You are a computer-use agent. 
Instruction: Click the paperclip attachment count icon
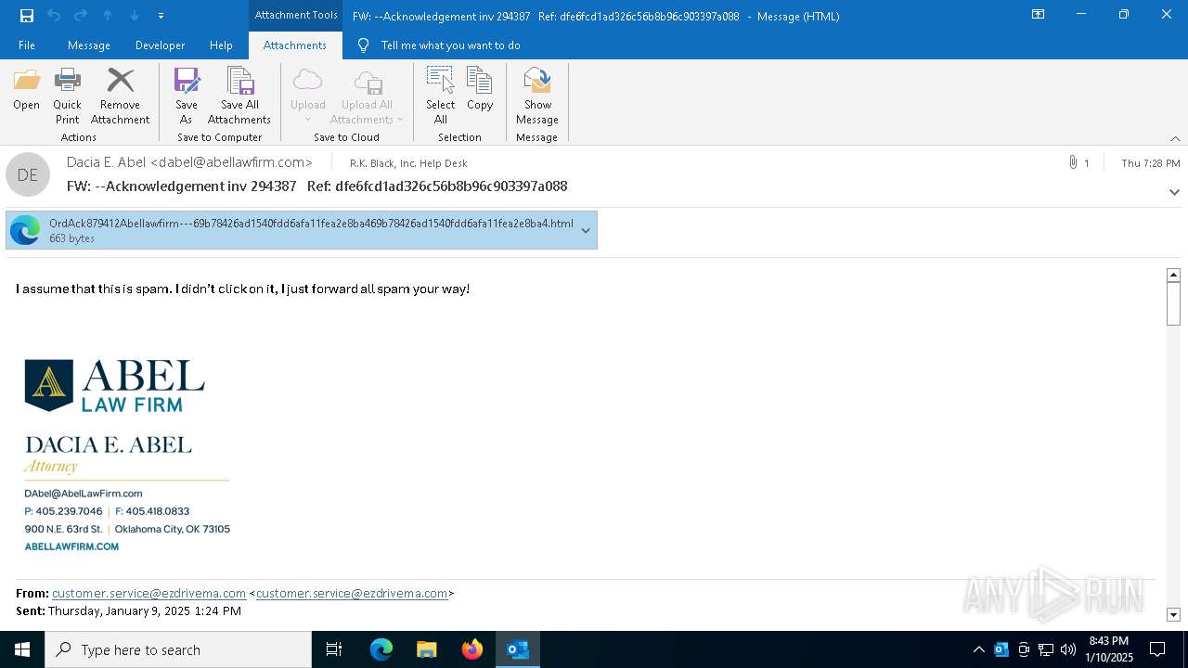tap(1073, 162)
